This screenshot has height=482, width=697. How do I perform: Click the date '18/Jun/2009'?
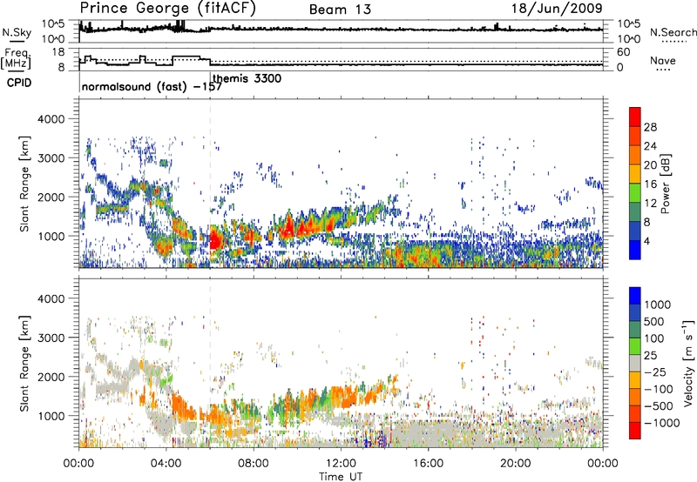pyautogui.click(x=557, y=9)
